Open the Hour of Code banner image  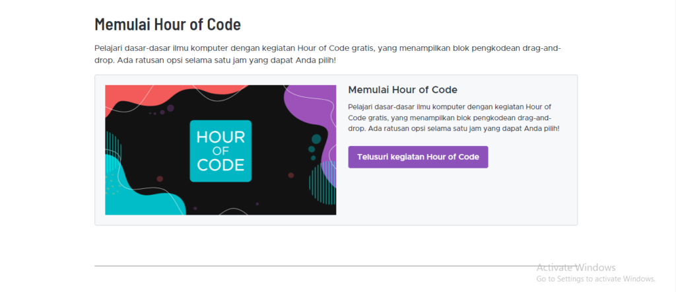(x=220, y=150)
